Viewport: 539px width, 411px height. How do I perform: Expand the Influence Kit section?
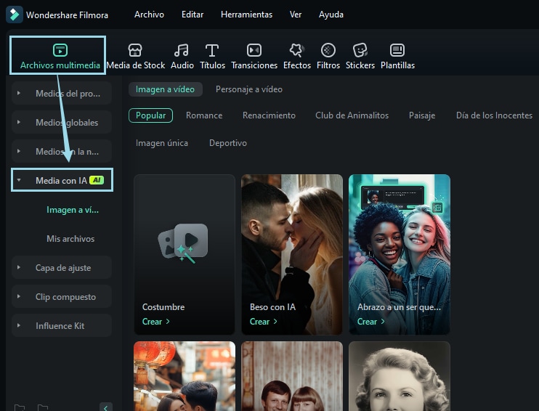(19, 326)
